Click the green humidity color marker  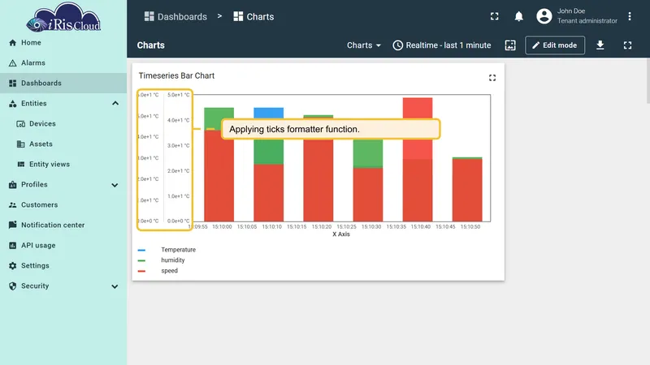(x=141, y=260)
